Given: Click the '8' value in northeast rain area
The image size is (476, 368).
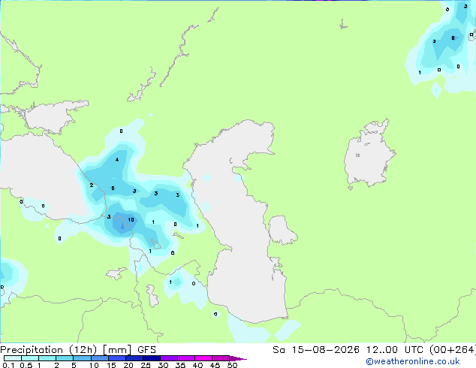Looking at the screenshot, I should (x=453, y=38).
